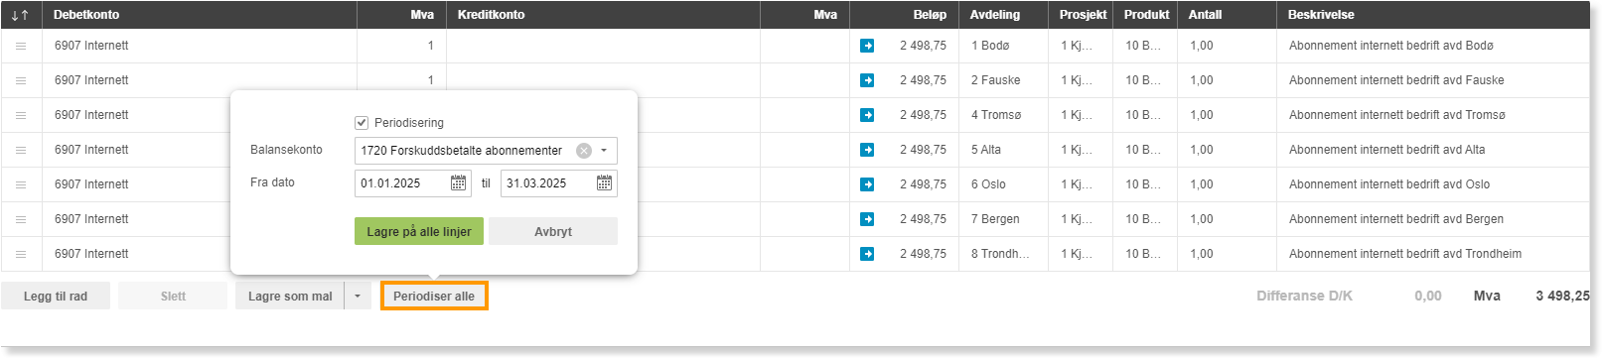Viewport: 1603px width, 360px height.
Task: Uncheck the Periodisering checkbox
Action: [362, 123]
